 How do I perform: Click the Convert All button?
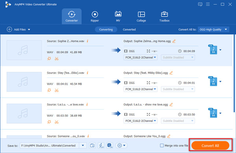(x=210, y=146)
